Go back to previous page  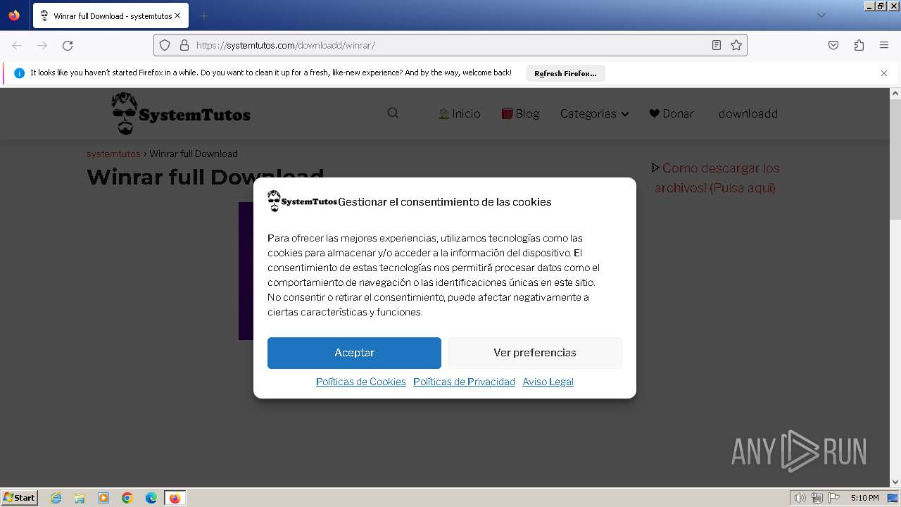coord(17,45)
